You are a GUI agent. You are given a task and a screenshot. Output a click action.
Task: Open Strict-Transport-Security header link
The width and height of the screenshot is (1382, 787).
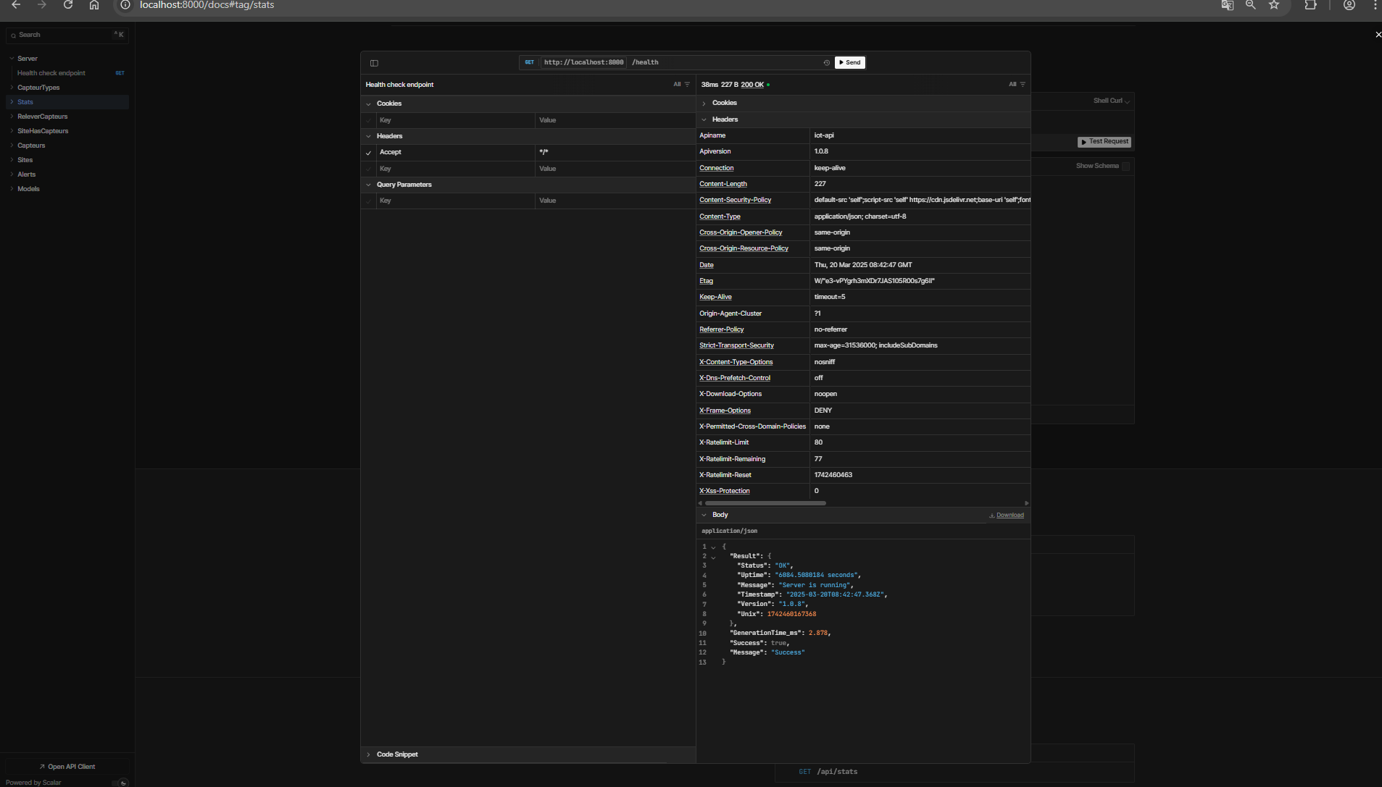coord(736,345)
